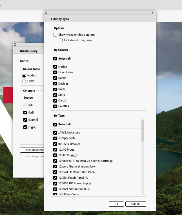
Task: Cancel the Filter by Type dialog
Action: tap(136, 204)
